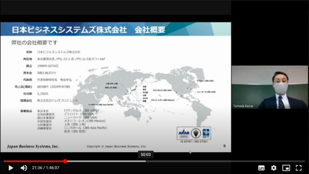Image resolution: width=309 pixels, height=174 pixels.
Task: Open the video settings gear
Action: pyautogui.click(x=274, y=168)
